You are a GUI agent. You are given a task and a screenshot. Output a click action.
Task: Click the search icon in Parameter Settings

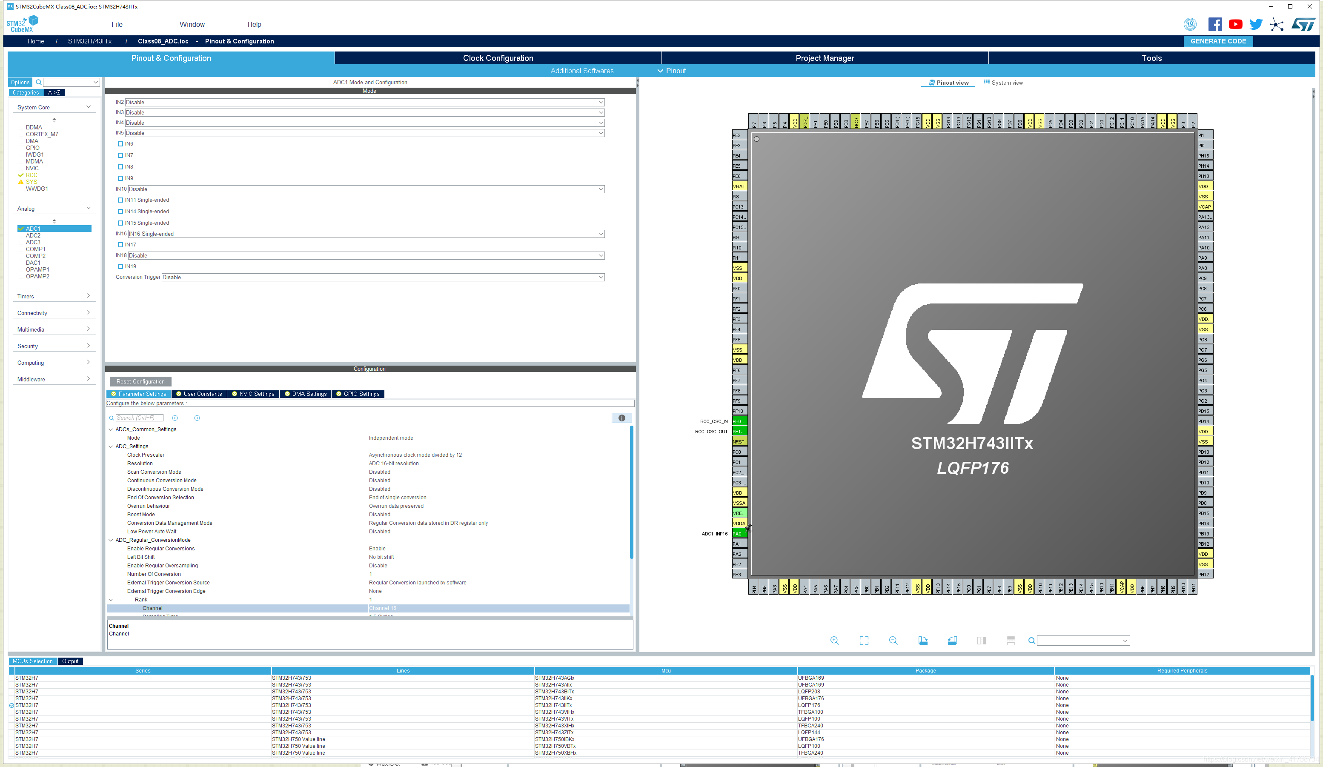[112, 417]
